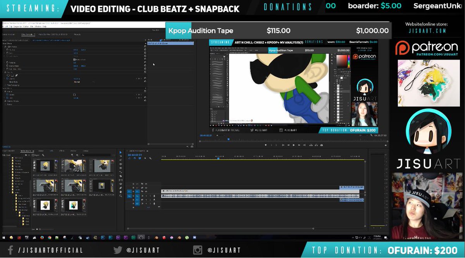Image resolution: width=465 pixels, height=258 pixels.
Task: Open the Window menu
Action: (x=38, y=26)
